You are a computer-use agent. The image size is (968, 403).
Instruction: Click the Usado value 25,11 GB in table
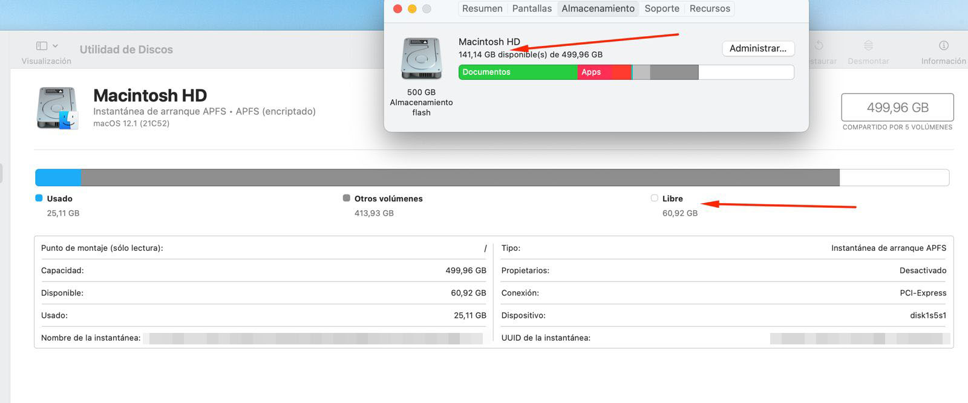470,315
